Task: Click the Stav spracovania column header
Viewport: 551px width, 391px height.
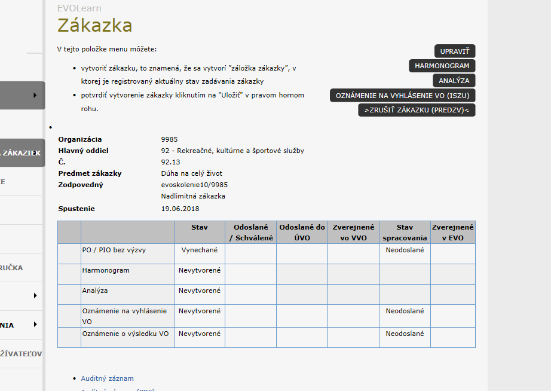Action: [405, 232]
